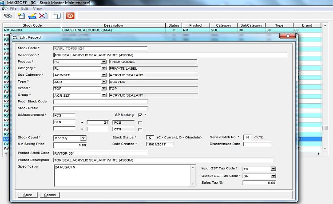Viewport: 333px width, 204px height.
Task: Click the Min Selling Price field
Action: click(x=70, y=145)
